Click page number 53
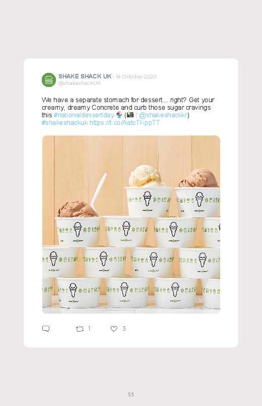This screenshot has height=406, width=262. coord(131,394)
